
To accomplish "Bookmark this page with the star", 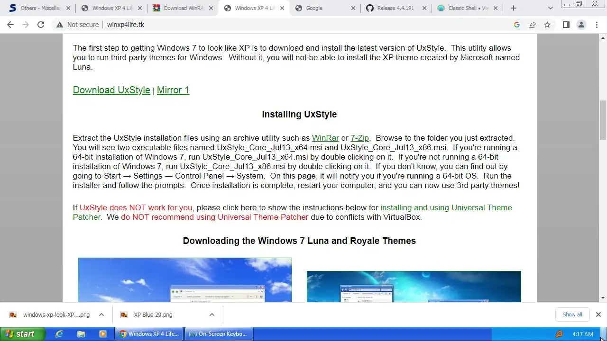I will click(x=547, y=25).
